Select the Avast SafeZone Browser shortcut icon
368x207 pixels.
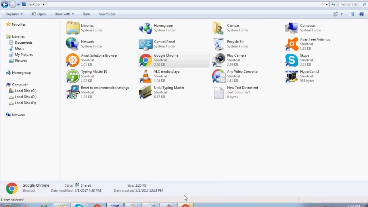(73, 60)
